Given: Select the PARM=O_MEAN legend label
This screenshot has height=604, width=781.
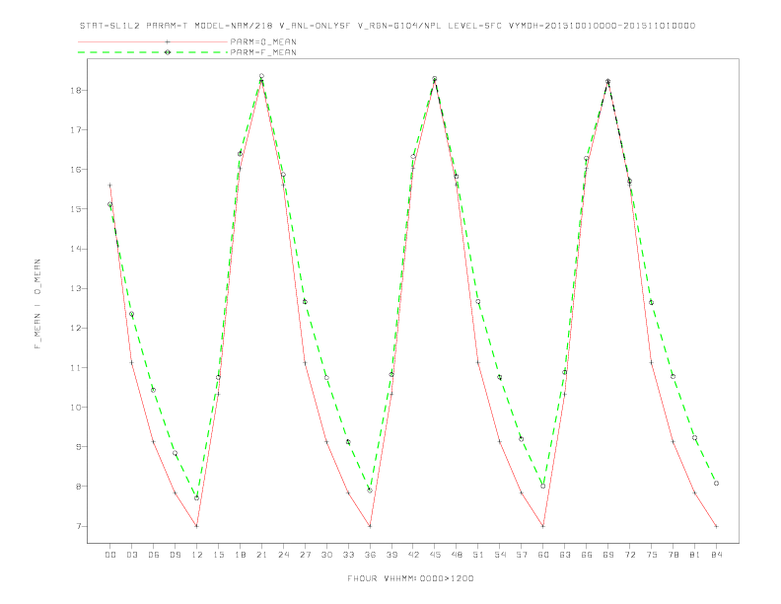Looking at the screenshot, I should coord(263,41).
